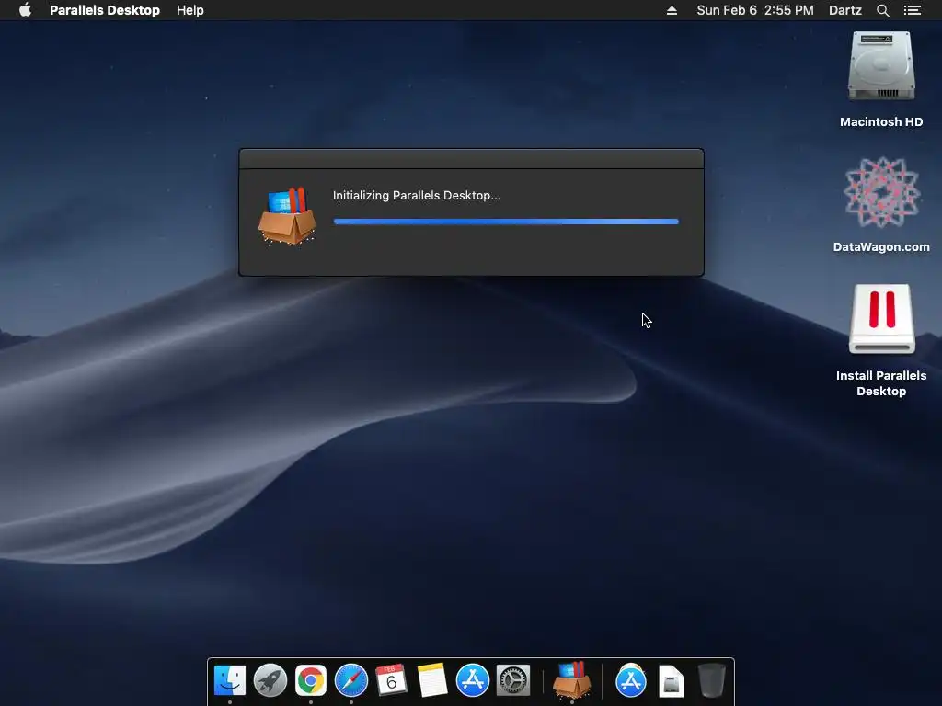Screen dimensions: 942x706
Task: Click the 'Initializing Parallels Desktop...' text
Action: coord(417,195)
